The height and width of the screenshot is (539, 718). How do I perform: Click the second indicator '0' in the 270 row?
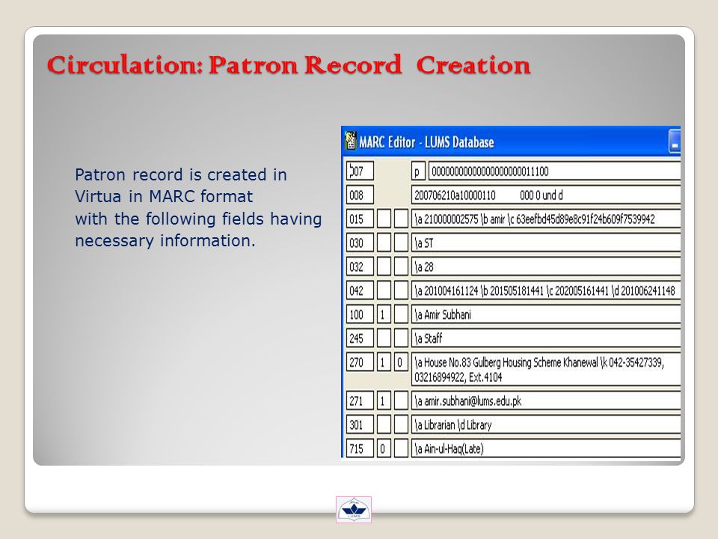(x=401, y=362)
